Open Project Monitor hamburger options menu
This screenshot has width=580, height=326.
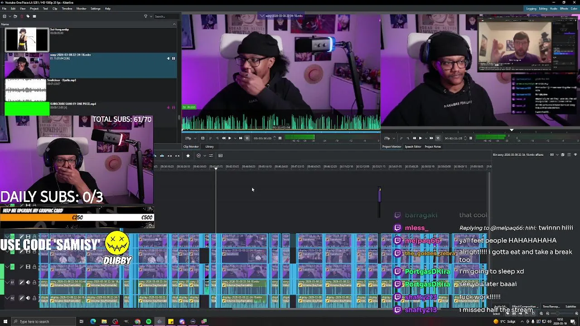[x=470, y=138]
